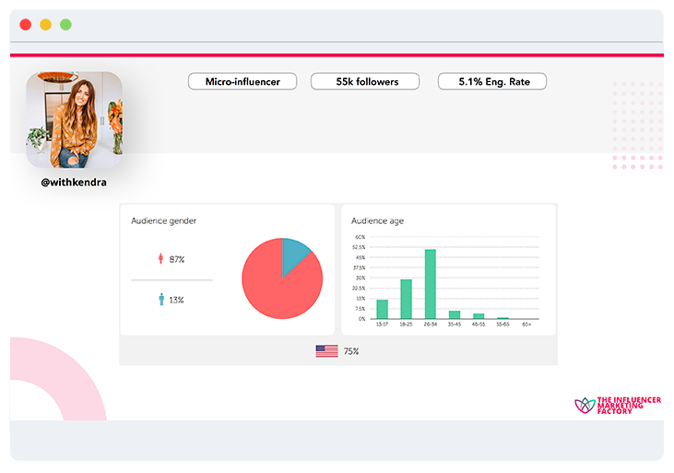Click the 55k followers badge
This screenshot has width=674, height=473.
point(365,81)
